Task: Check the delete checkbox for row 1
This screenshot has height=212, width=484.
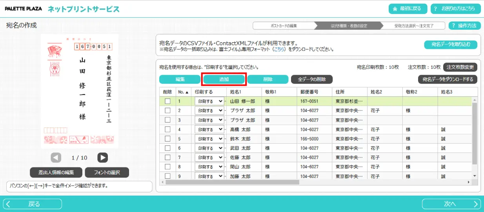Action: pyautogui.click(x=167, y=101)
